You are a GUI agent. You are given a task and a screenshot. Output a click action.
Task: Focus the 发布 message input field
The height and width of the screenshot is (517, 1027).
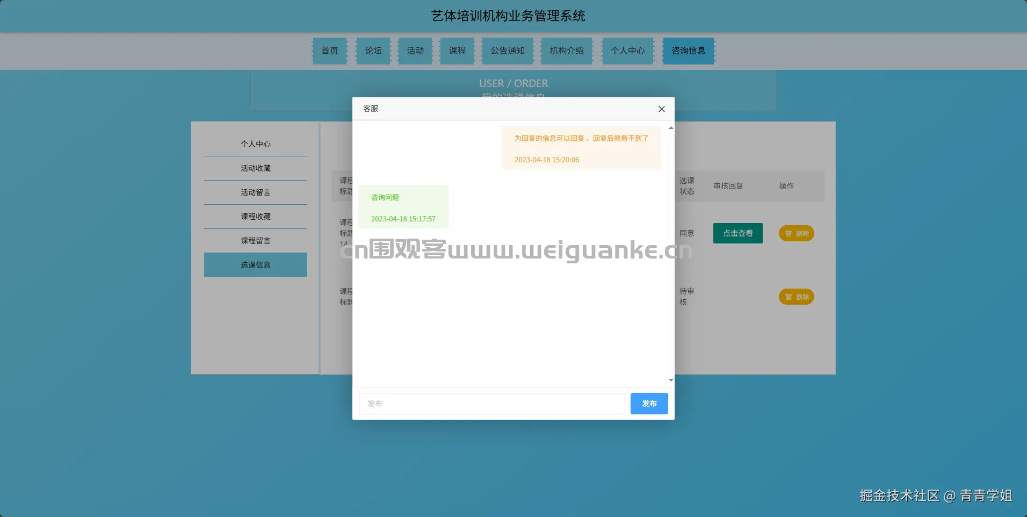(x=491, y=404)
